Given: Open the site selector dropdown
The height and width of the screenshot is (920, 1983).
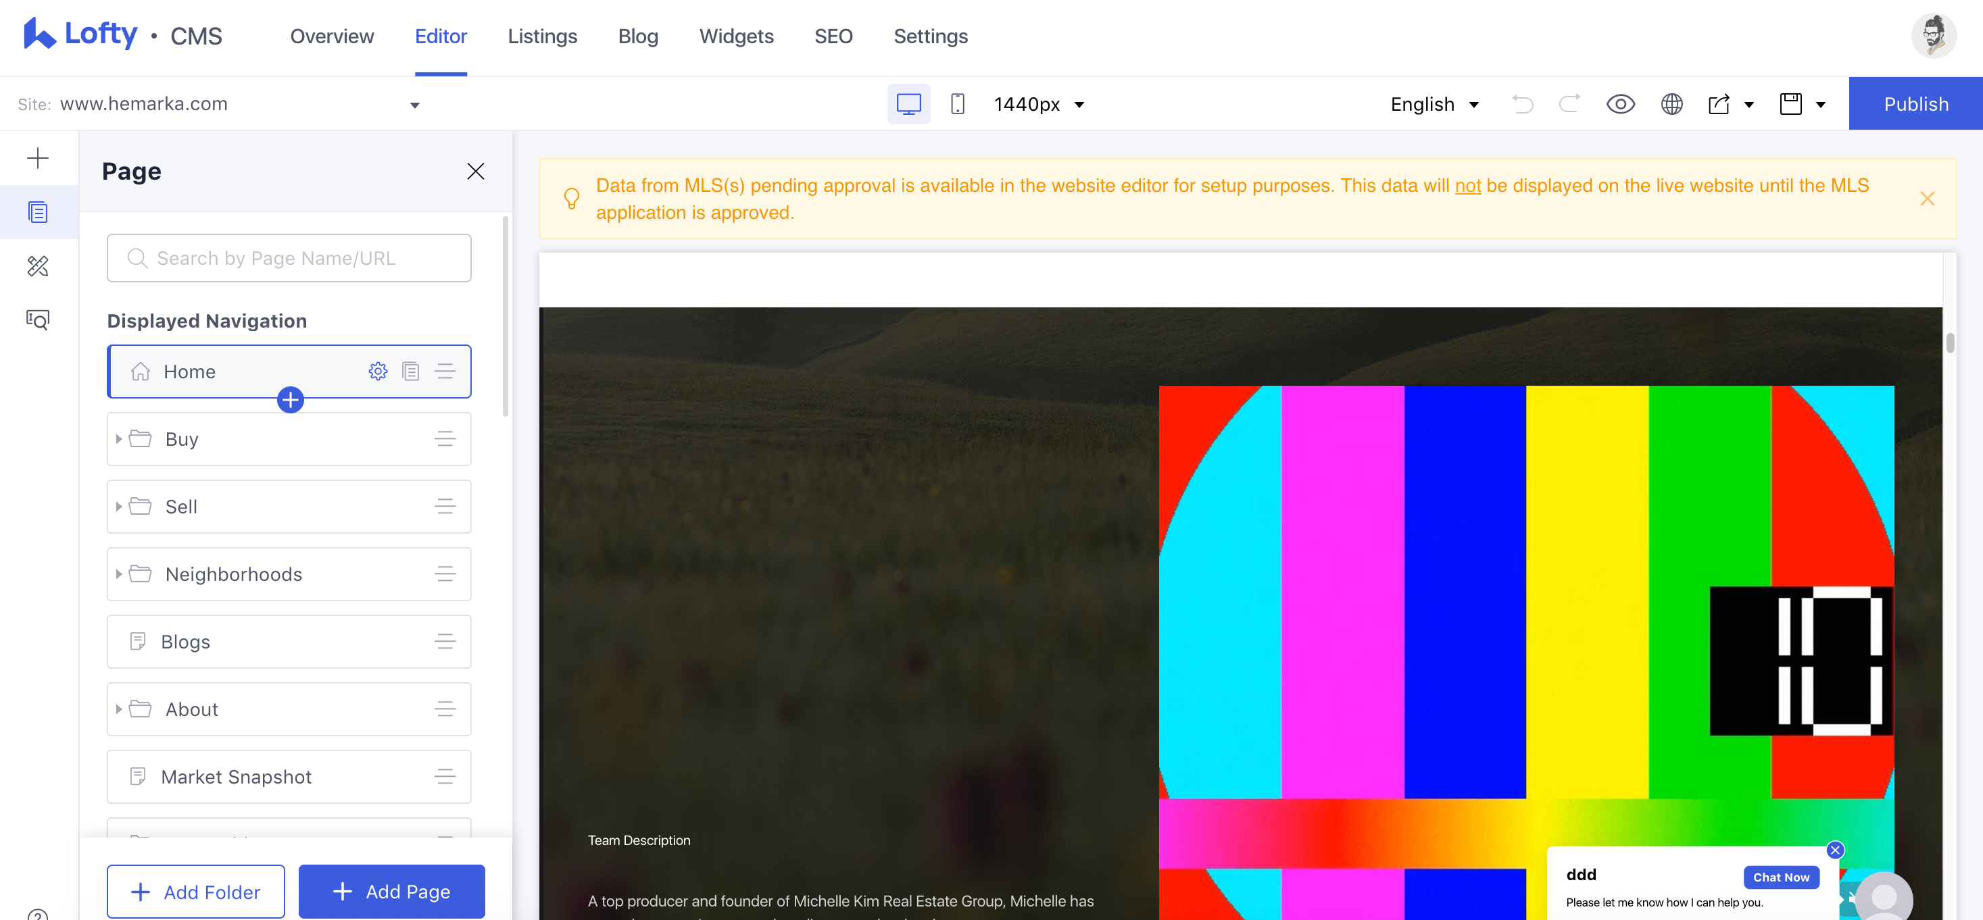Looking at the screenshot, I should point(415,105).
